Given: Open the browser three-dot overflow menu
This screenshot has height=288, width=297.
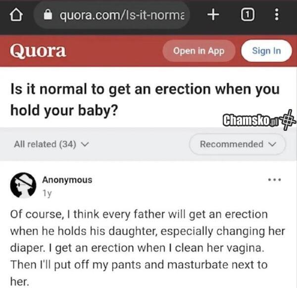Looking at the screenshot, I should click(x=276, y=15).
